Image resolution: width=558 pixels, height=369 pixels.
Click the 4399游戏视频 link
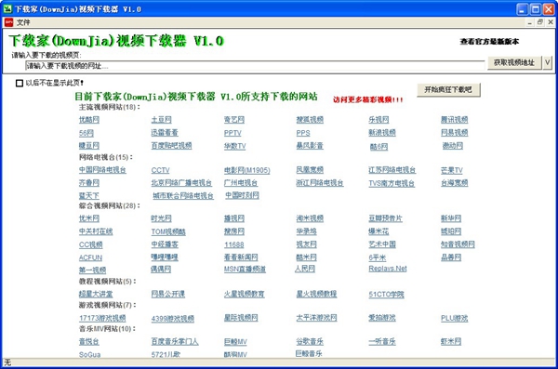pos(173,319)
